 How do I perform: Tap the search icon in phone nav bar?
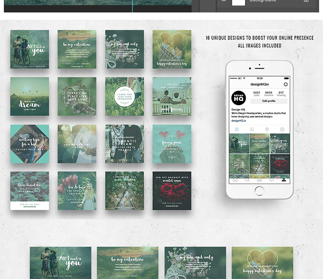point(247,180)
